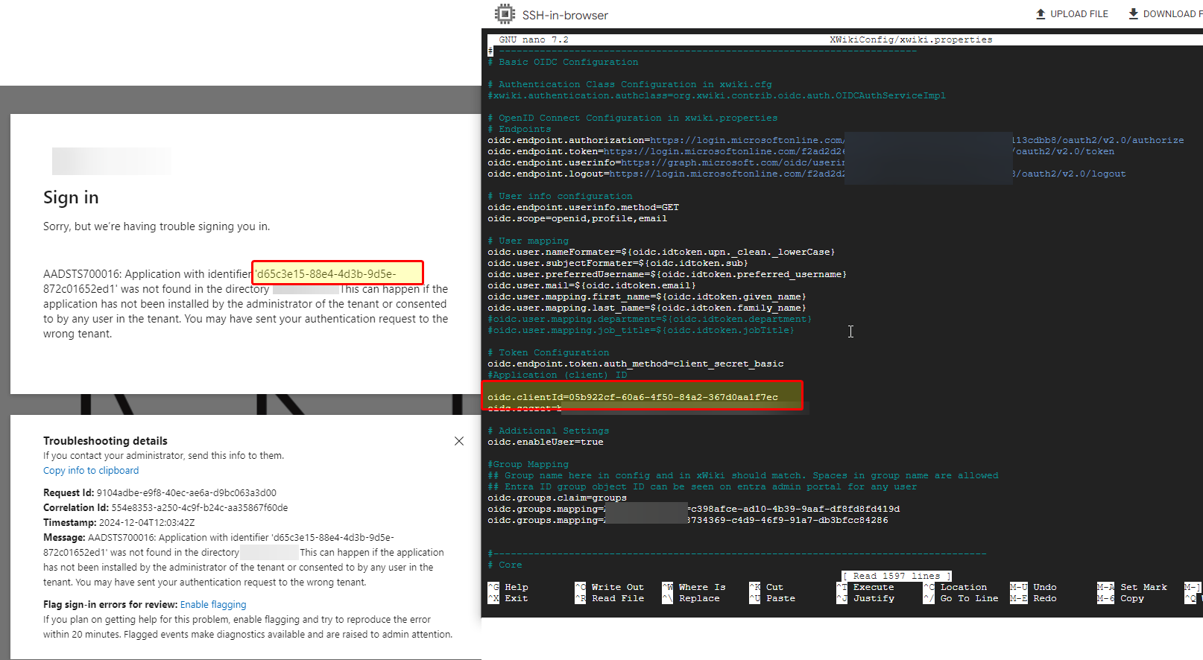
Task: Click the nano Copy shortcut
Action: 1121,598
